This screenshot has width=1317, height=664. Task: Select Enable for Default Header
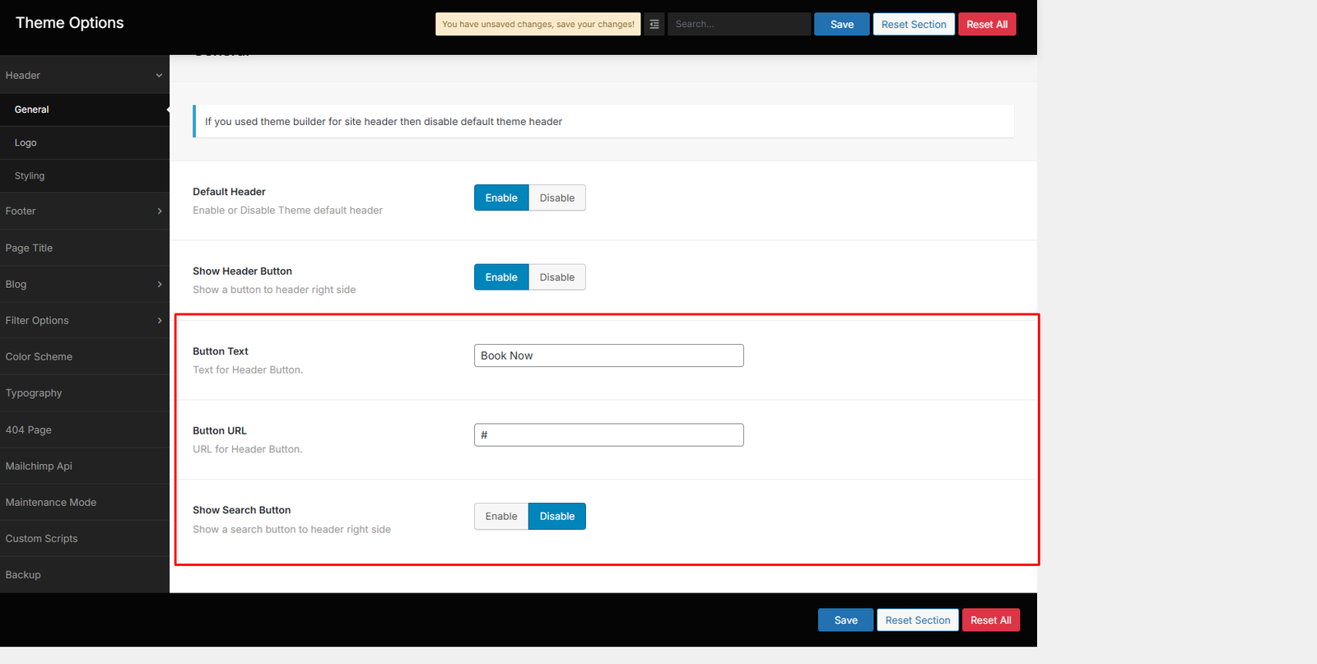tap(500, 198)
